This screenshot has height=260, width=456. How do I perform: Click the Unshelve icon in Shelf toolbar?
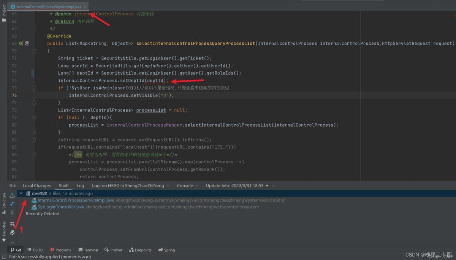click(x=12, y=195)
